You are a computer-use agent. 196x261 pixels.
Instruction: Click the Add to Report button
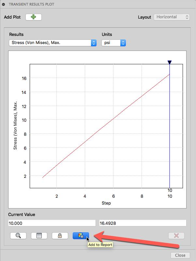click(x=81, y=236)
